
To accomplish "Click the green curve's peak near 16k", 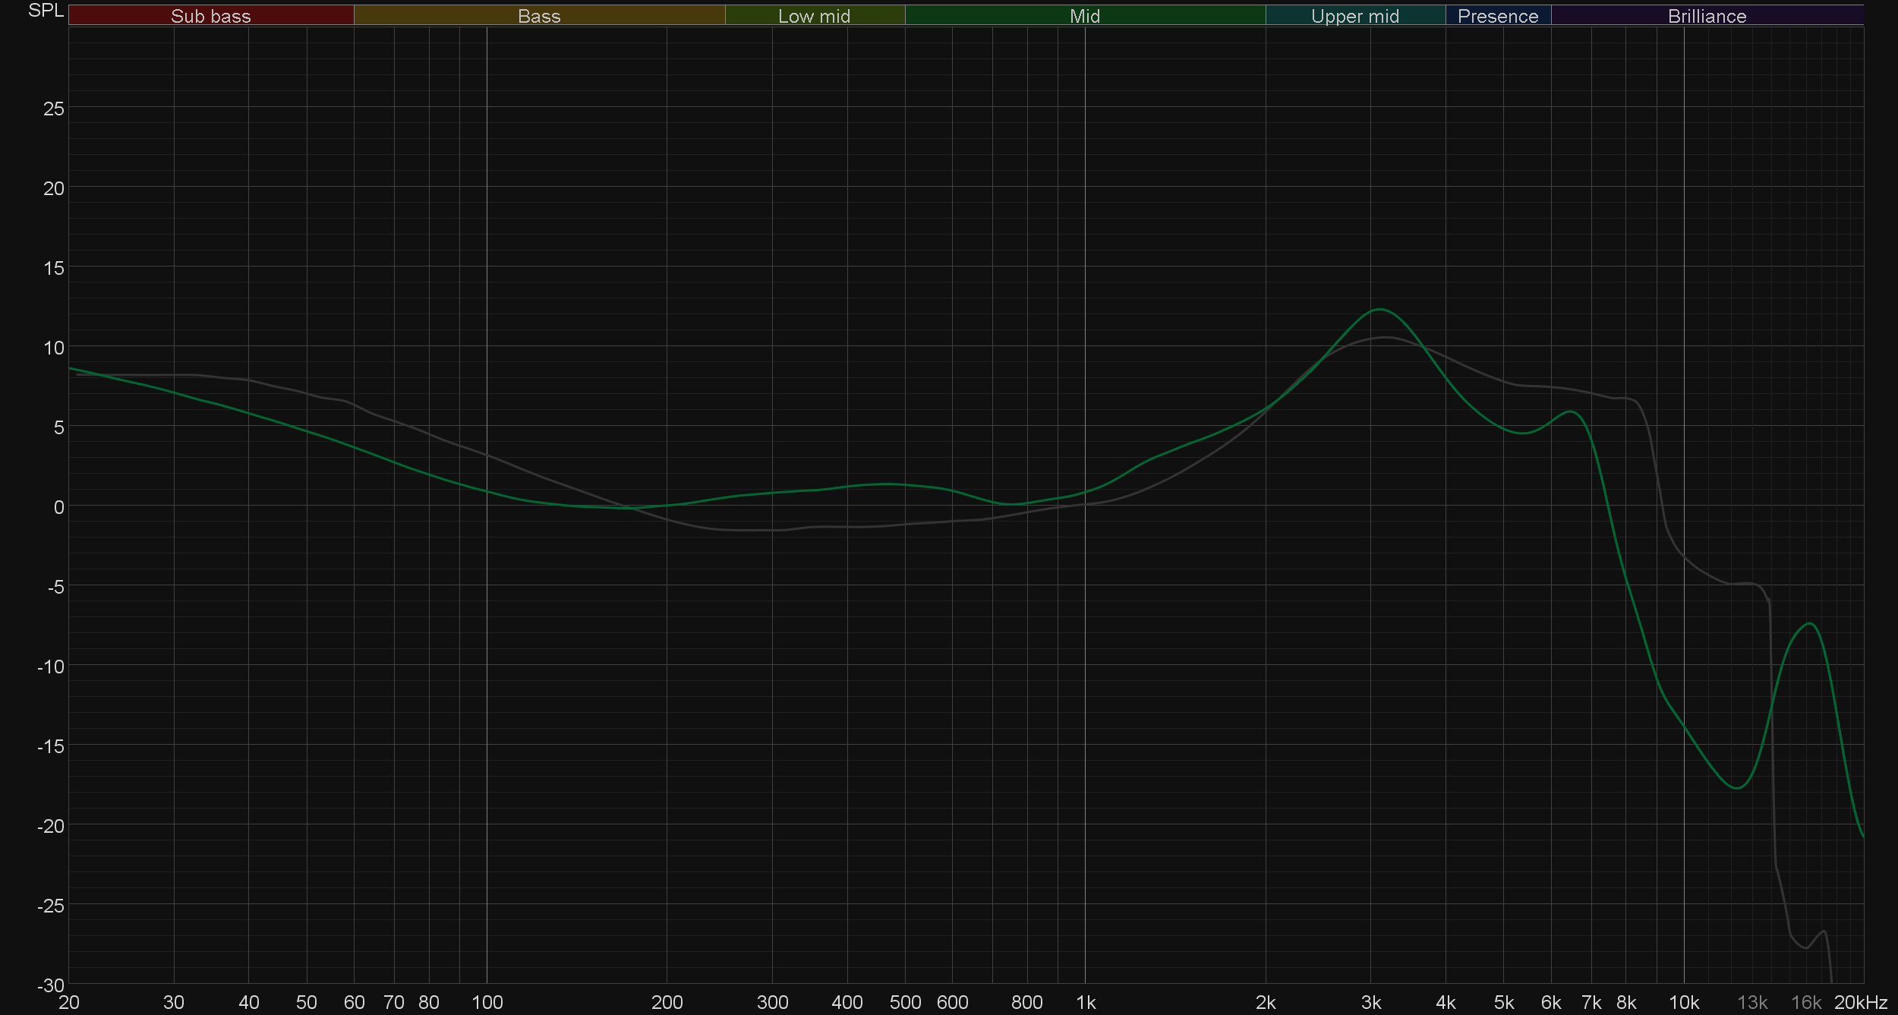I will [1810, 623].
